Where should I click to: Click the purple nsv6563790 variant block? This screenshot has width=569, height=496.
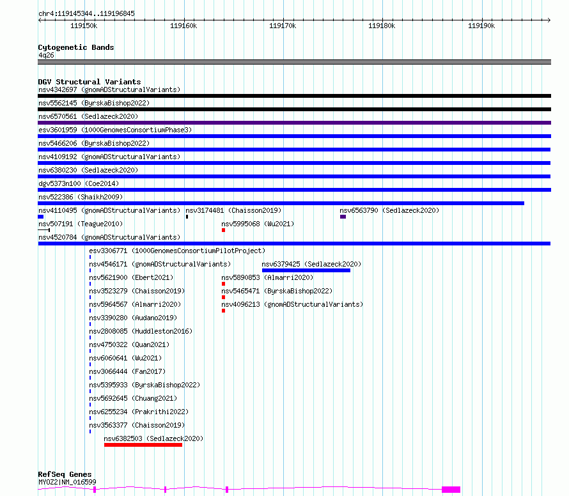tap(343, 217)
